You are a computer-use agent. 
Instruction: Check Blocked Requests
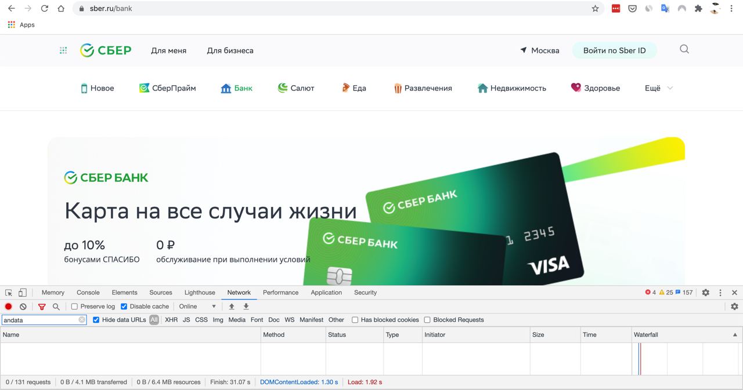[x=427, y=320]
